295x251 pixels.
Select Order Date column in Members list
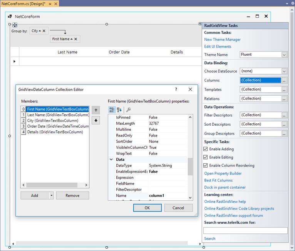point(58,126)
